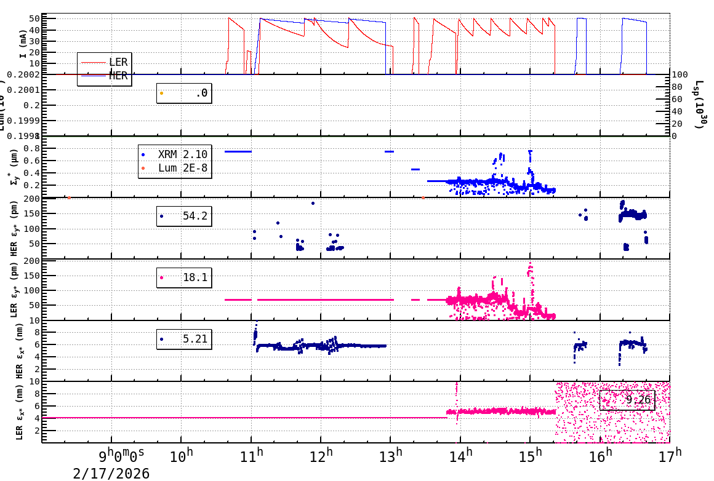Click the 15h time axis label
This screenshot has height=481, width=714.
530,455
